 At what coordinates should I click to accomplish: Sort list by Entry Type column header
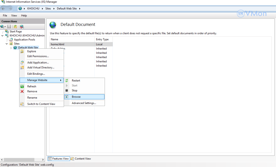click(x=102, y=39)
